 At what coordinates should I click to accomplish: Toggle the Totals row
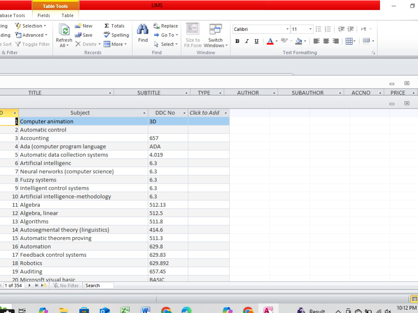[114, 26]
